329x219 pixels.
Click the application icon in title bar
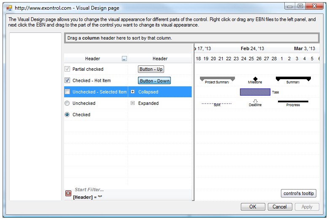pyautogui.click(x=9, y=8)
